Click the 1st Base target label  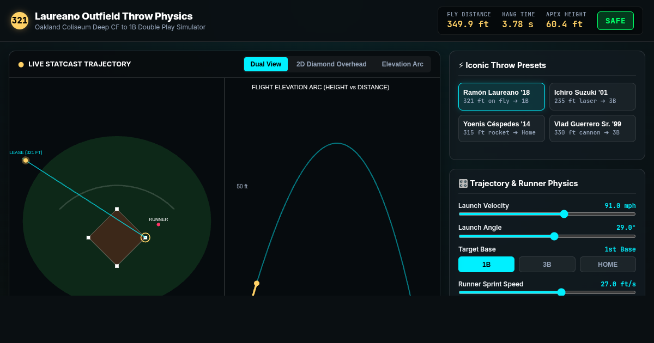tap(620, 249)
